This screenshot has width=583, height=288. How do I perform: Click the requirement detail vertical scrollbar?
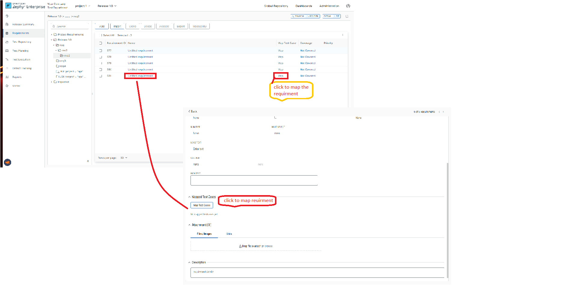pyautogui.click(x=447, y=219)
